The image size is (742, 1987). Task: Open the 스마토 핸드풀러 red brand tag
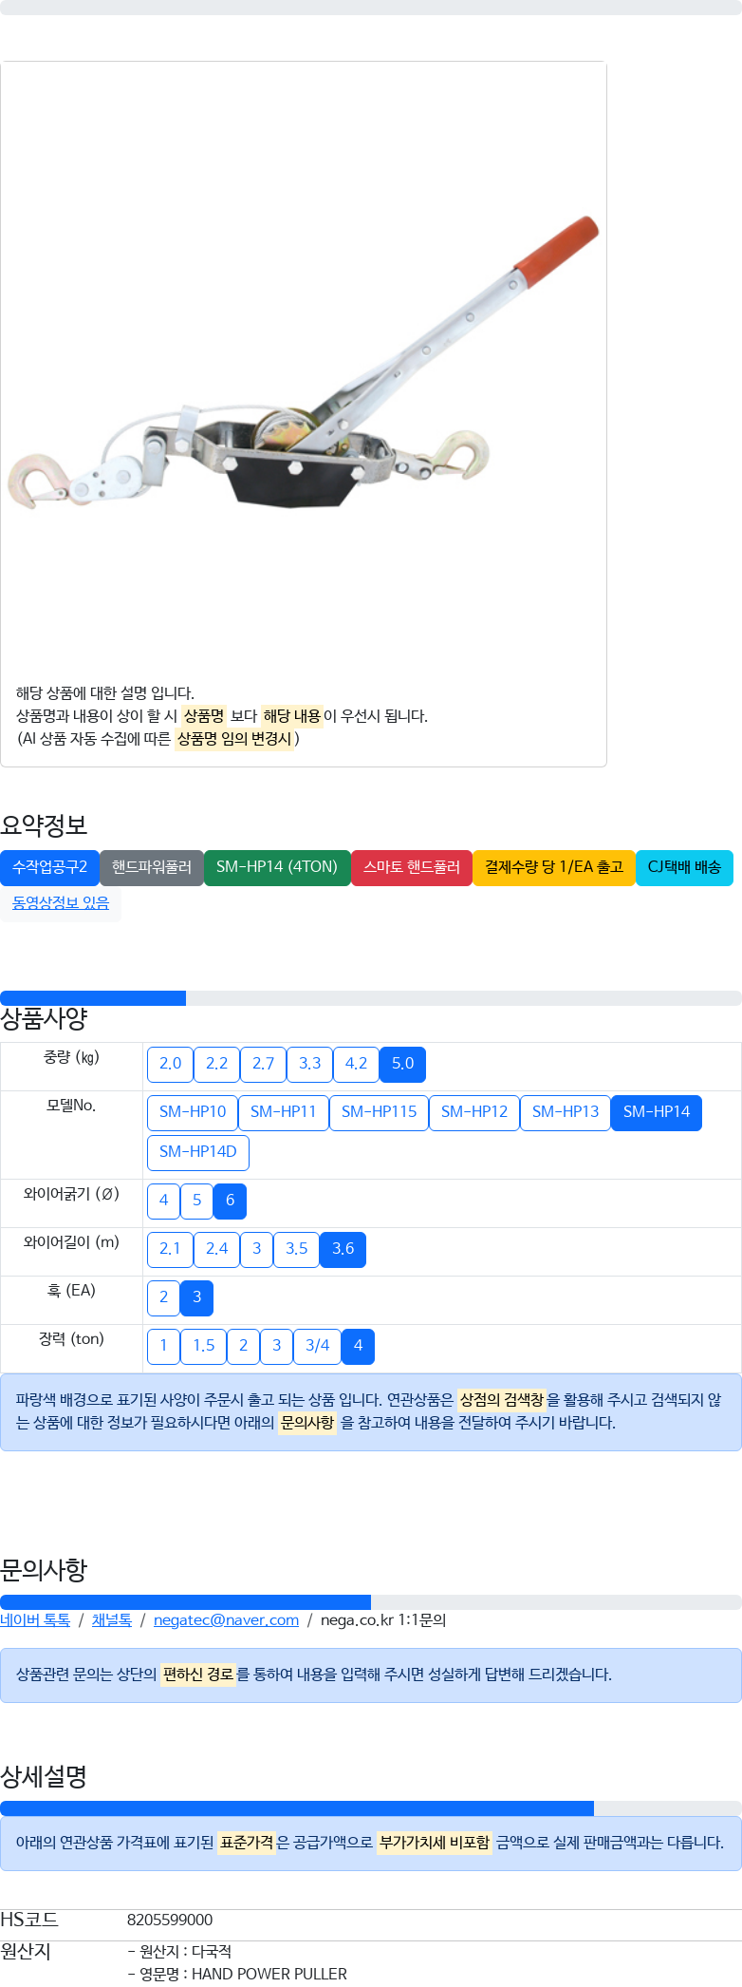click(x=412, y=867)
